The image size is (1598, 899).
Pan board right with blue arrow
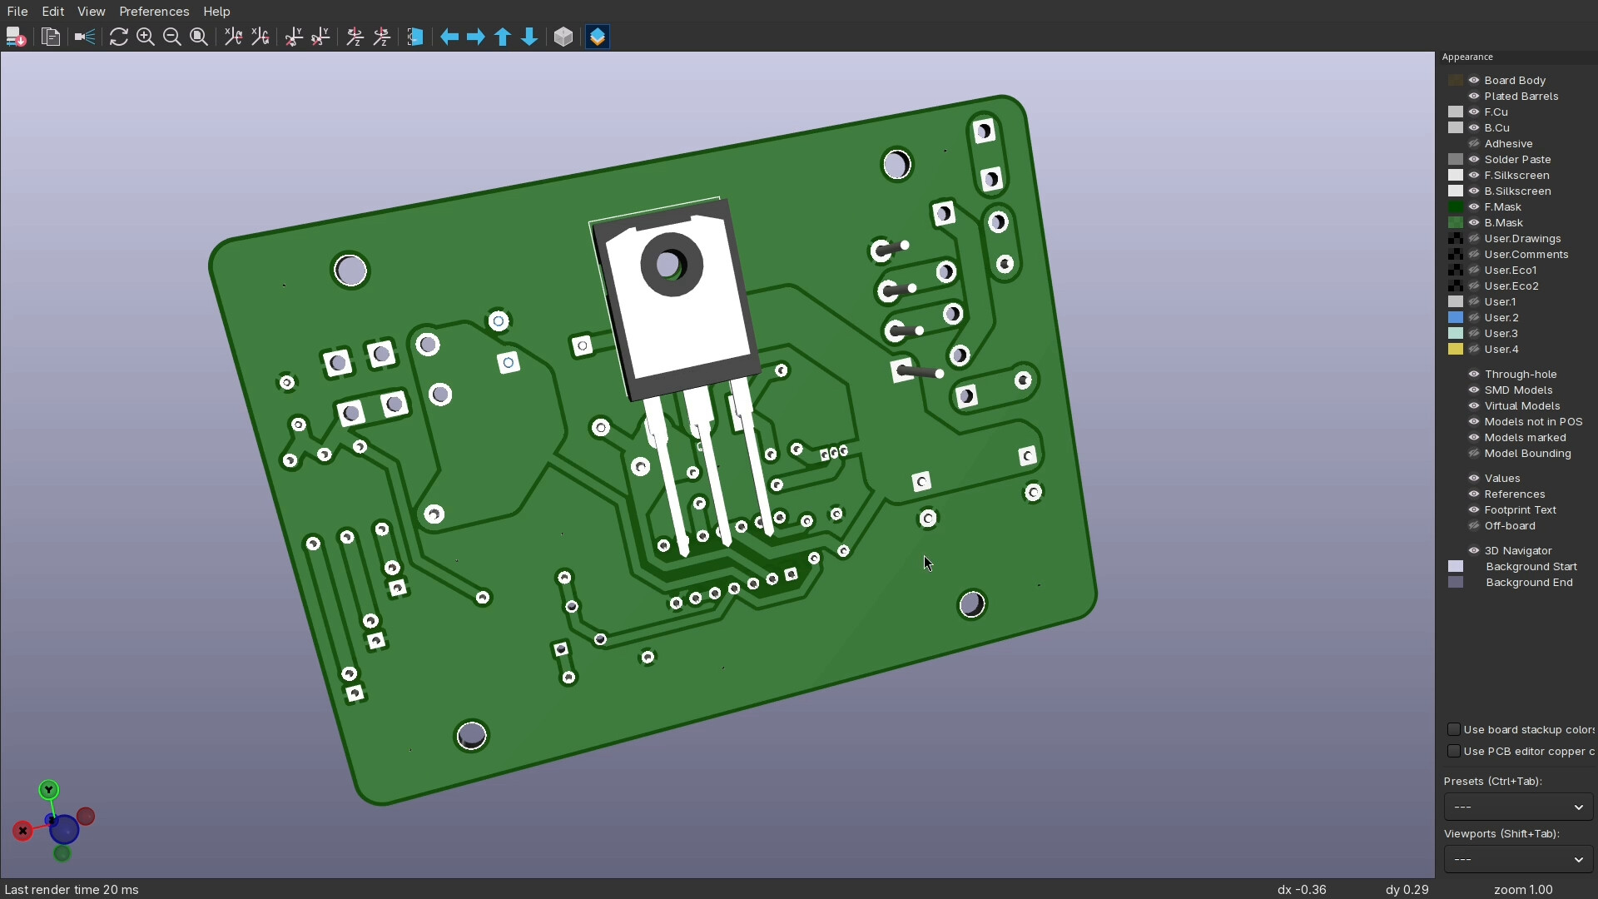[x=476, y=37]
